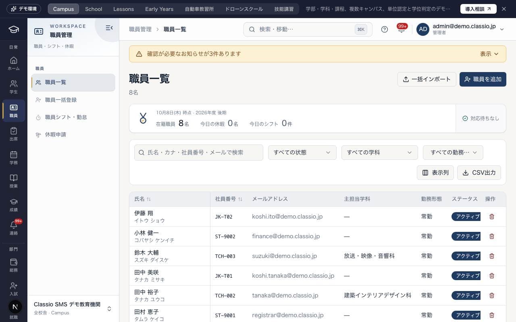This screenshot has width=516, height=322.
Task: Open Academic affairs (学務) calendar icon
Action: tap(14, 158)
